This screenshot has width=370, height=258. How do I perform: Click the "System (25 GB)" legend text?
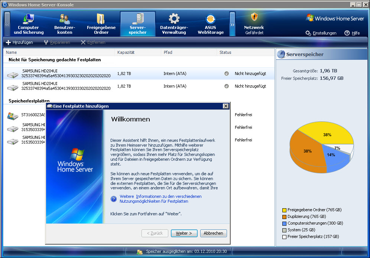pos(301,230)
